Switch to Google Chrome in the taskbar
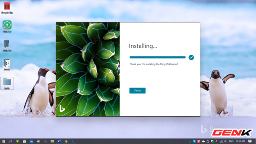The width and height of the screenshot is (256, 144). (x=66, y=141)
